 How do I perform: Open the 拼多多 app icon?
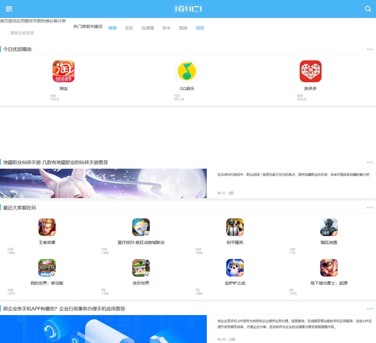(x=310, y=71)
